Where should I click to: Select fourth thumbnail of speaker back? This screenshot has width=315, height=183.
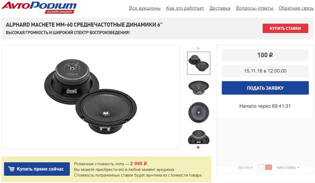[199, 137]
